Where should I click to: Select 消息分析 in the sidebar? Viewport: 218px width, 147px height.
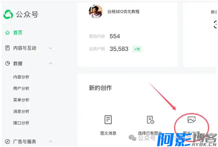click(x=21, y=111)
